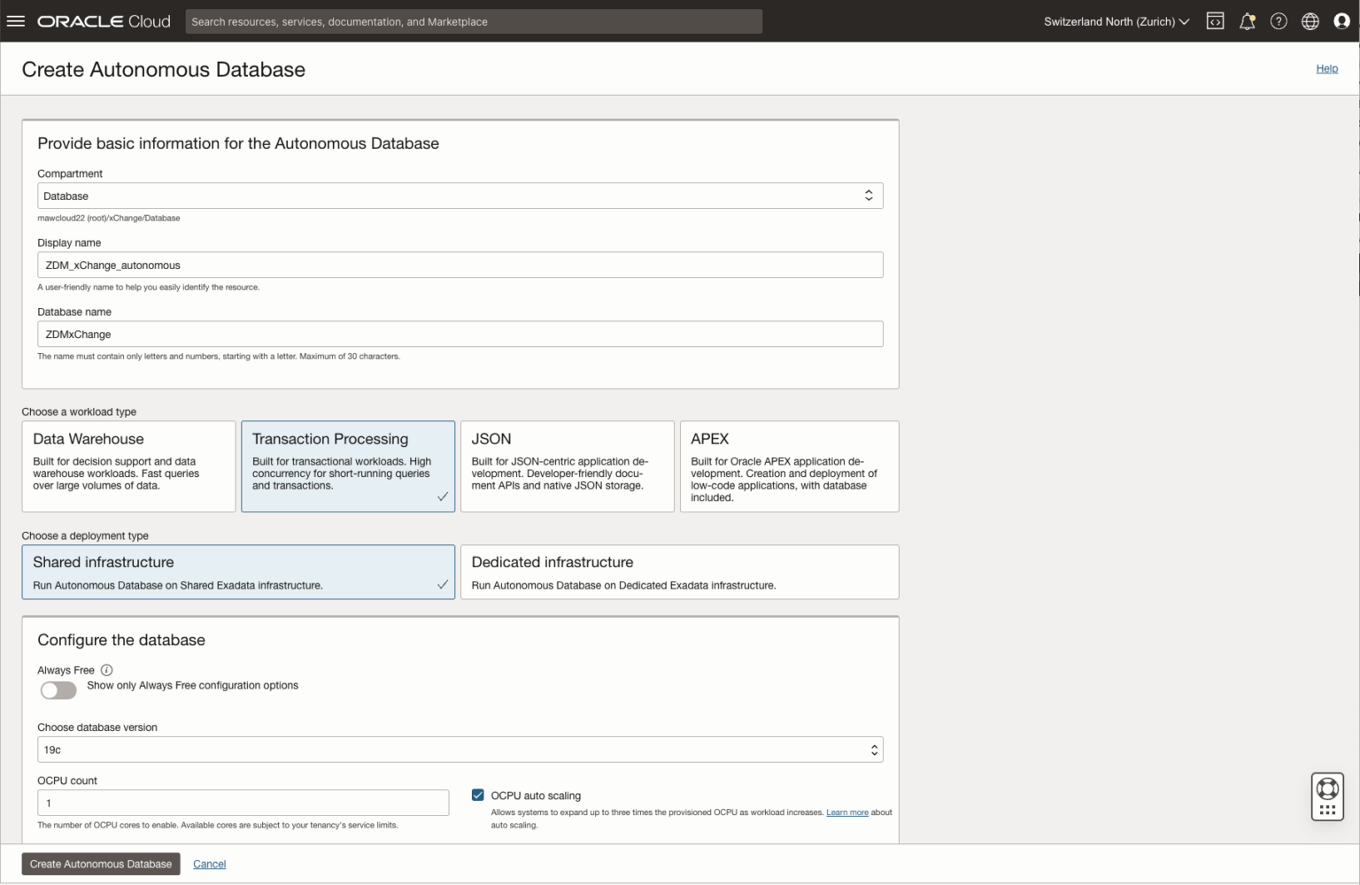Open the Switzerland North region selector
The image size is (1360, 885).
tap(1116, 21)
